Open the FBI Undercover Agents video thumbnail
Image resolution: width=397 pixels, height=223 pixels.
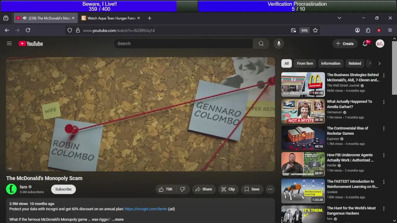click(x=303, y=164)
